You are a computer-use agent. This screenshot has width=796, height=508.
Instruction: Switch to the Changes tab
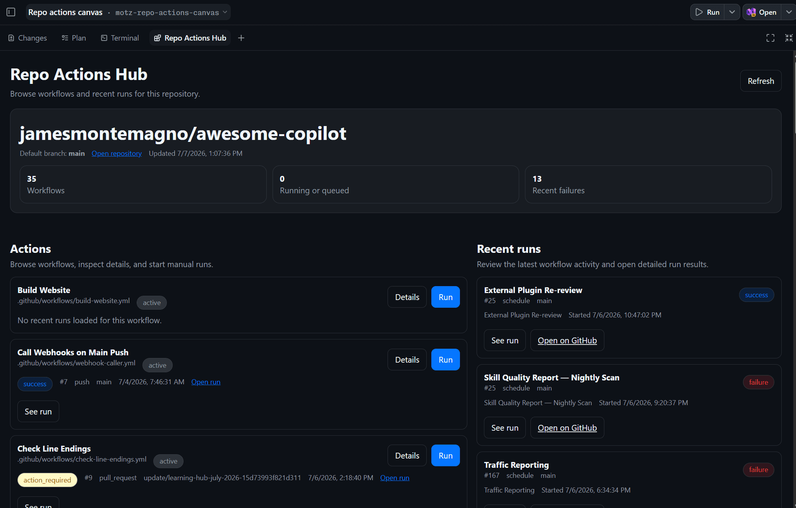click(x=27, y=38)
